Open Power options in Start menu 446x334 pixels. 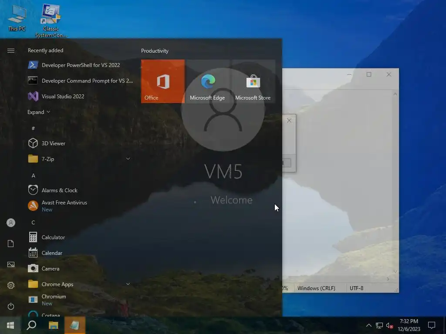(x=11, y=306)
